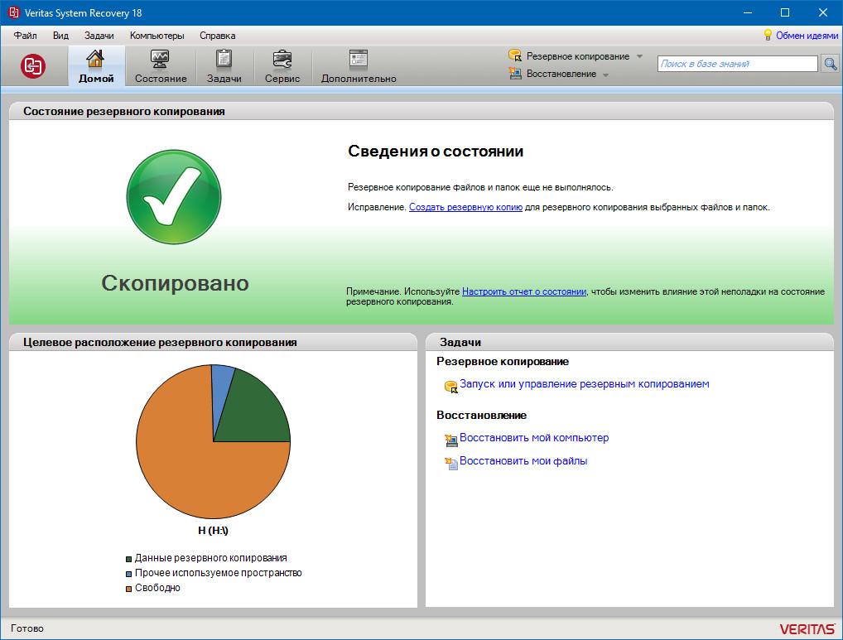Switch to the Состояние status view
This screenshot has height=640, width=843.
click(161, 66)
